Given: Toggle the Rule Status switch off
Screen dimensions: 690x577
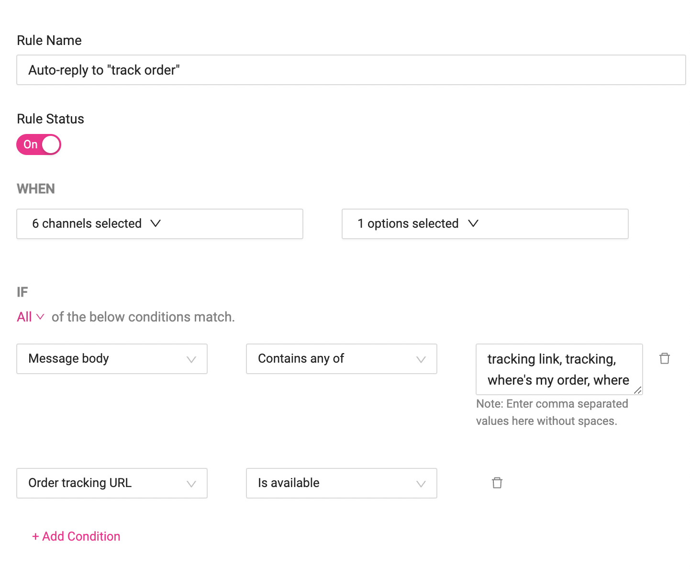Looking at the screenshot, I should click(x=39, y=144).
